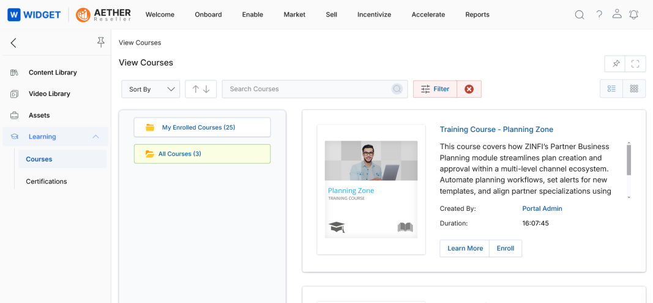
Task: Open the notifications bell icon
Action: tap(634, 15)
